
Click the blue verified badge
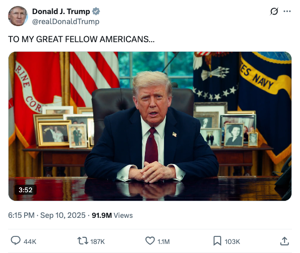(96, 12)
